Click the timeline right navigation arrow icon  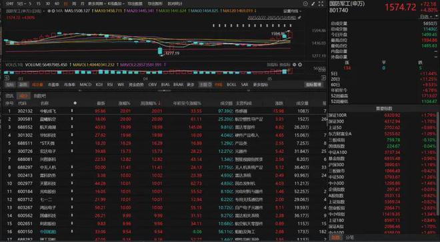[x=323, y=78]
